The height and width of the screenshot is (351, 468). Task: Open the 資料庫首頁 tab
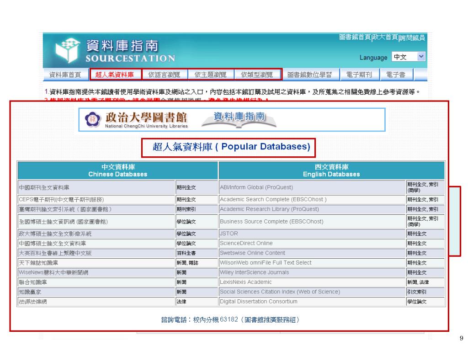coord(65,74)
